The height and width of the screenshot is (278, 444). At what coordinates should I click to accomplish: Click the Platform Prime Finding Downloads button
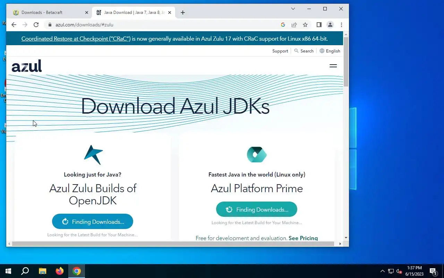(x=257, y=210)
